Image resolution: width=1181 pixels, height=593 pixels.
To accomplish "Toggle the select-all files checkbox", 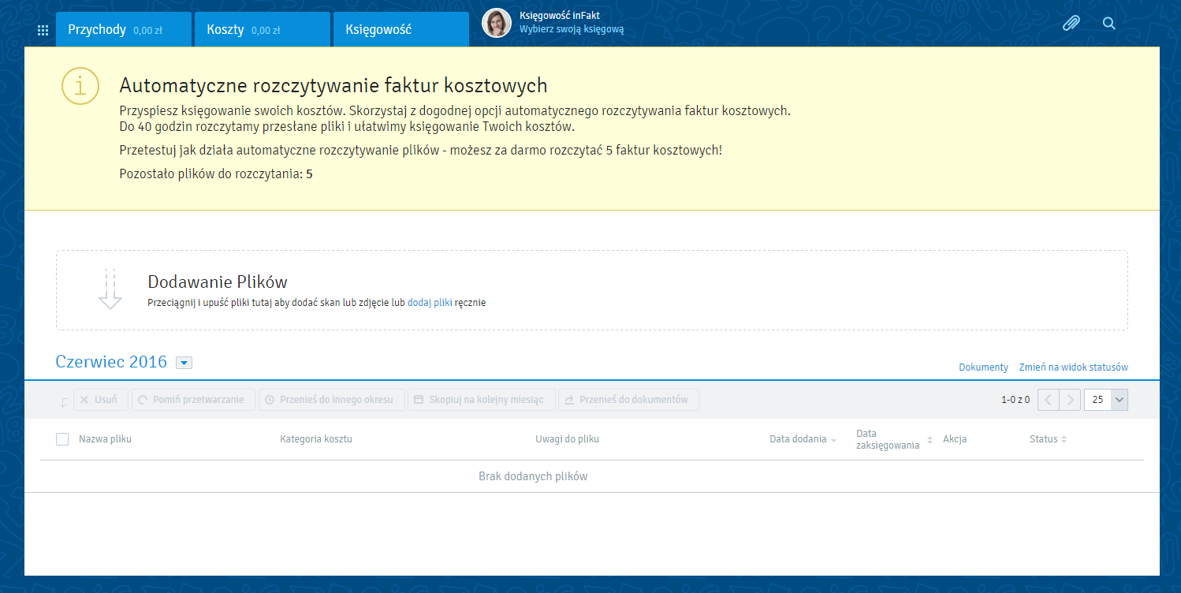I will [x=62, y=439].
